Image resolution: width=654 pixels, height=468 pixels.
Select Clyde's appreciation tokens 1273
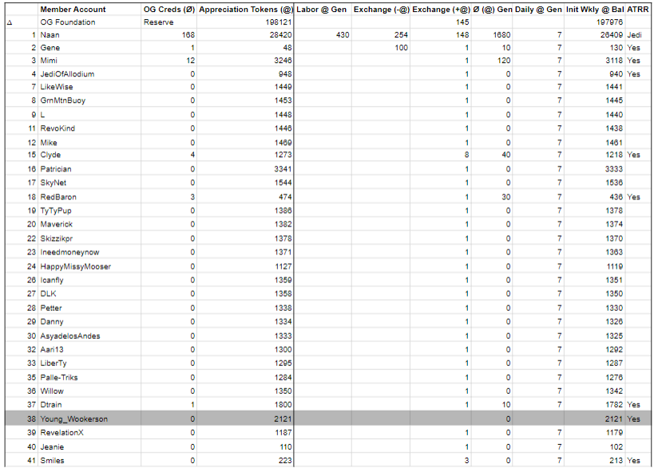pos(283,155)
